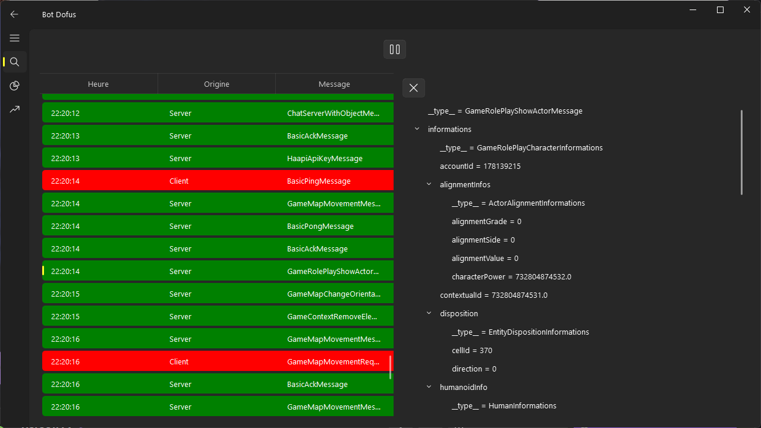Collapse the humanoidInfo tree node
761x428 pixels.
click(429, 387)
